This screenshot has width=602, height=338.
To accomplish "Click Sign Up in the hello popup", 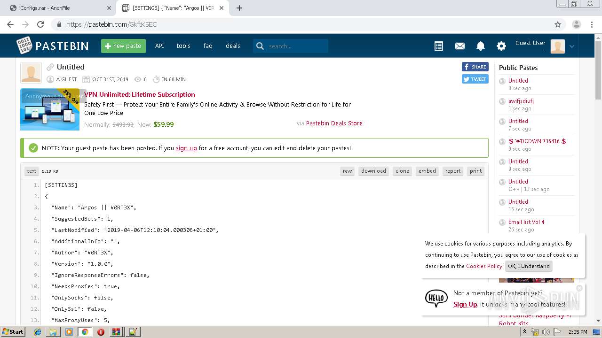I will tap(465, 304).
